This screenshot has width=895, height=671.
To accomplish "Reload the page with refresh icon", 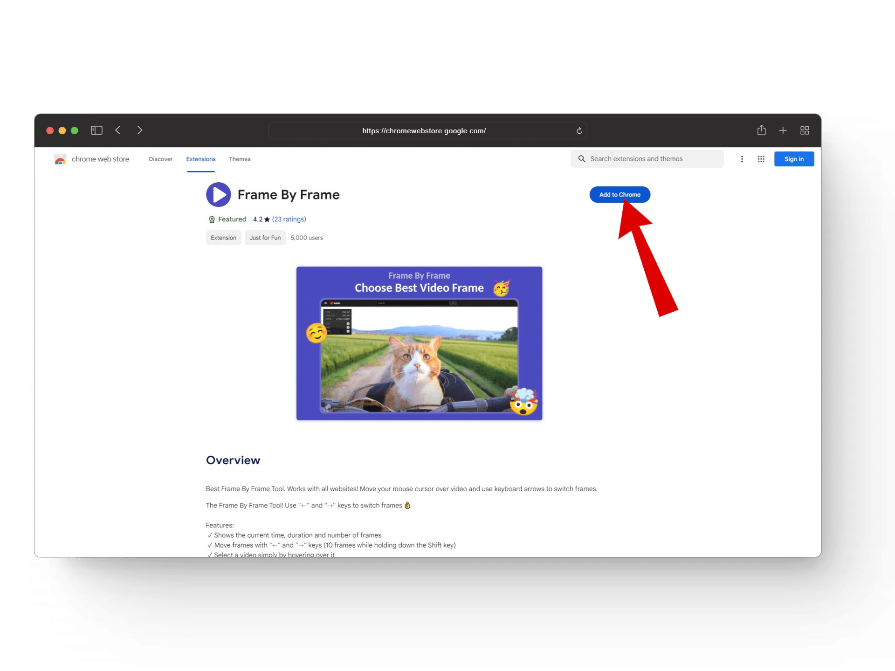I will [x=579, y=131].
